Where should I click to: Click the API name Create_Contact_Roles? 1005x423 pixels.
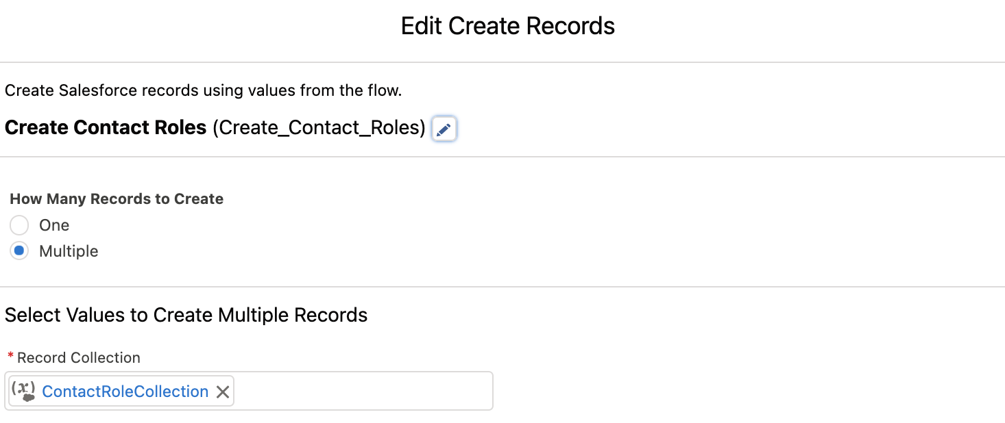click(319, 127)
